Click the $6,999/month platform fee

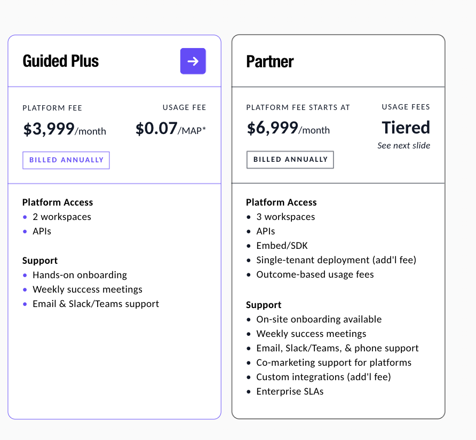point(288,129)
